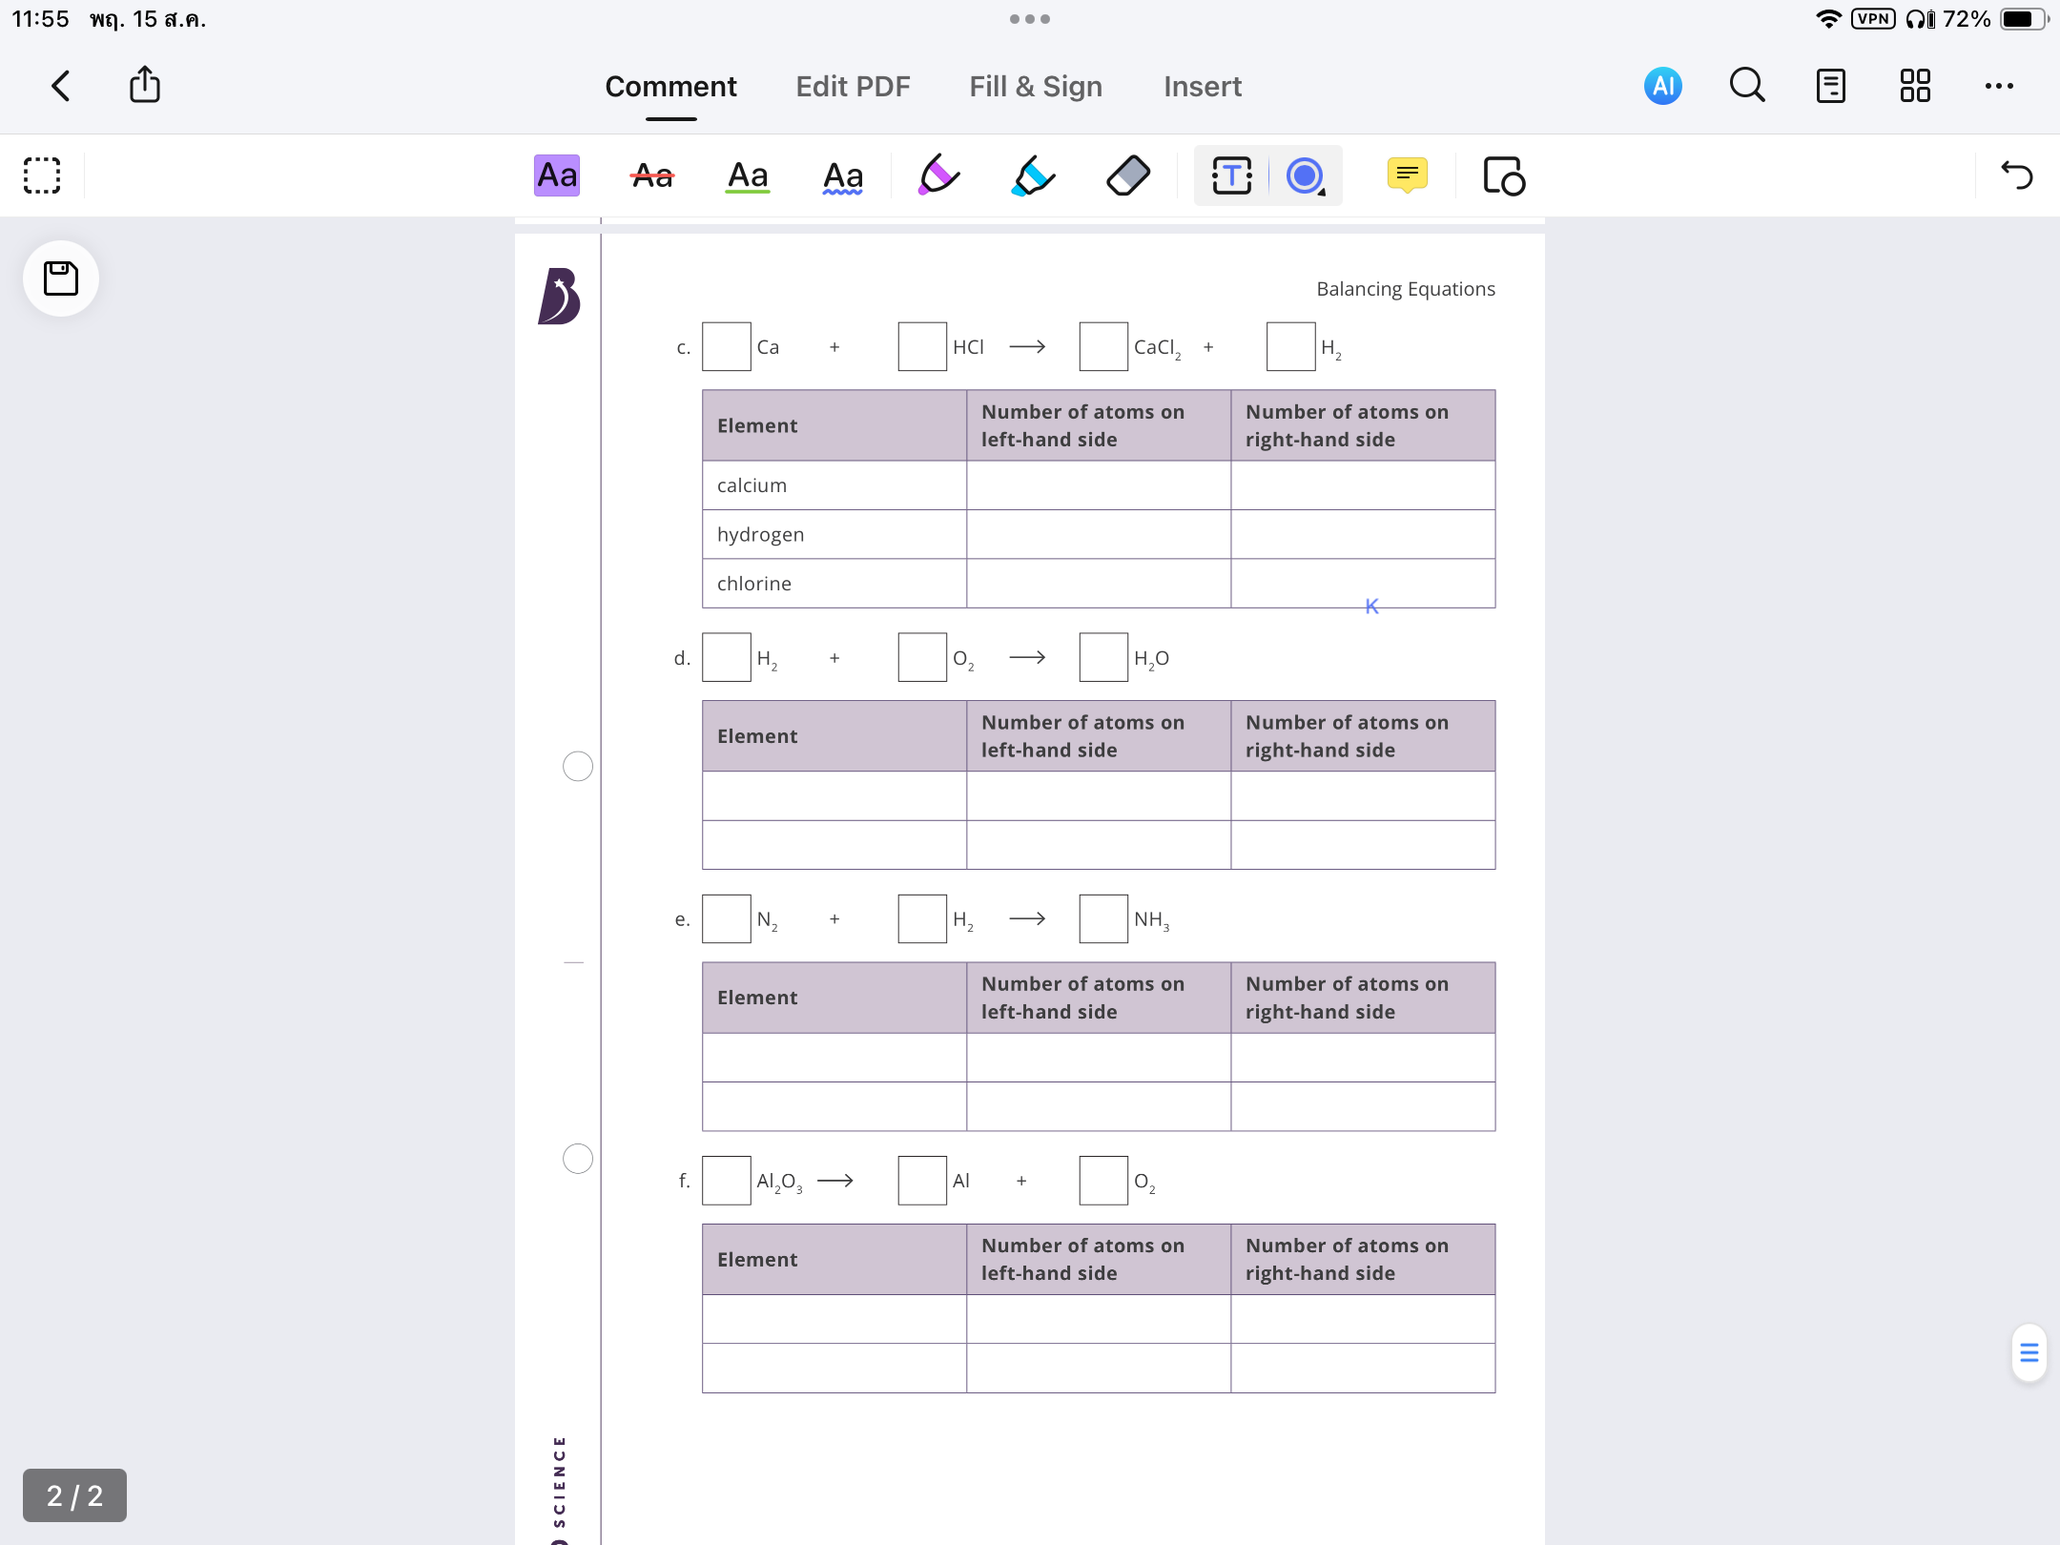Open the side panel handle on right edge

[2029, 1352]
